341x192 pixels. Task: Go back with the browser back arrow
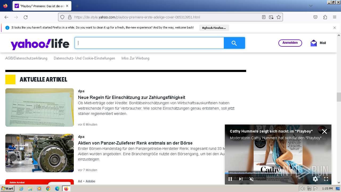tap(6, 17)
